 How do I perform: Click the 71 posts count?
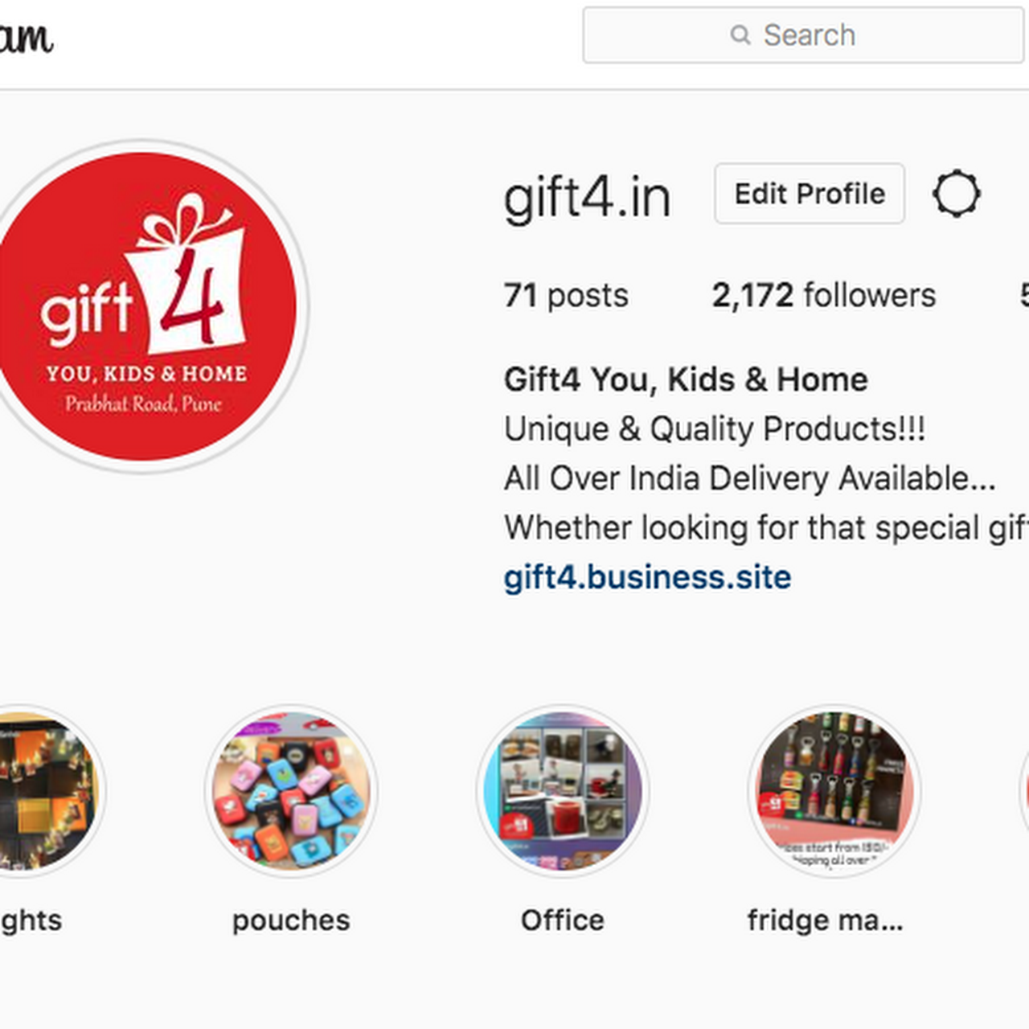(x=566, y=295)
